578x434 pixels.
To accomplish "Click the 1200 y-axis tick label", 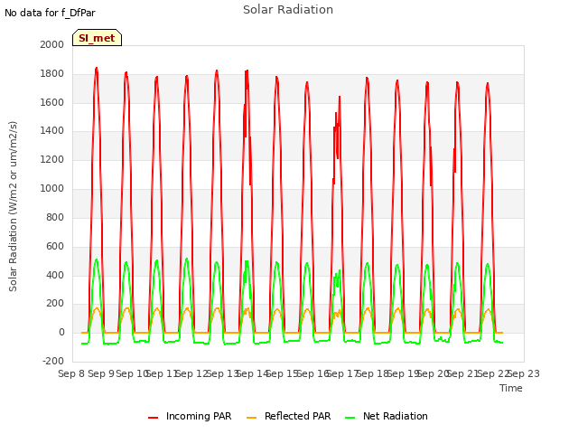I will (x=52, y=160).
